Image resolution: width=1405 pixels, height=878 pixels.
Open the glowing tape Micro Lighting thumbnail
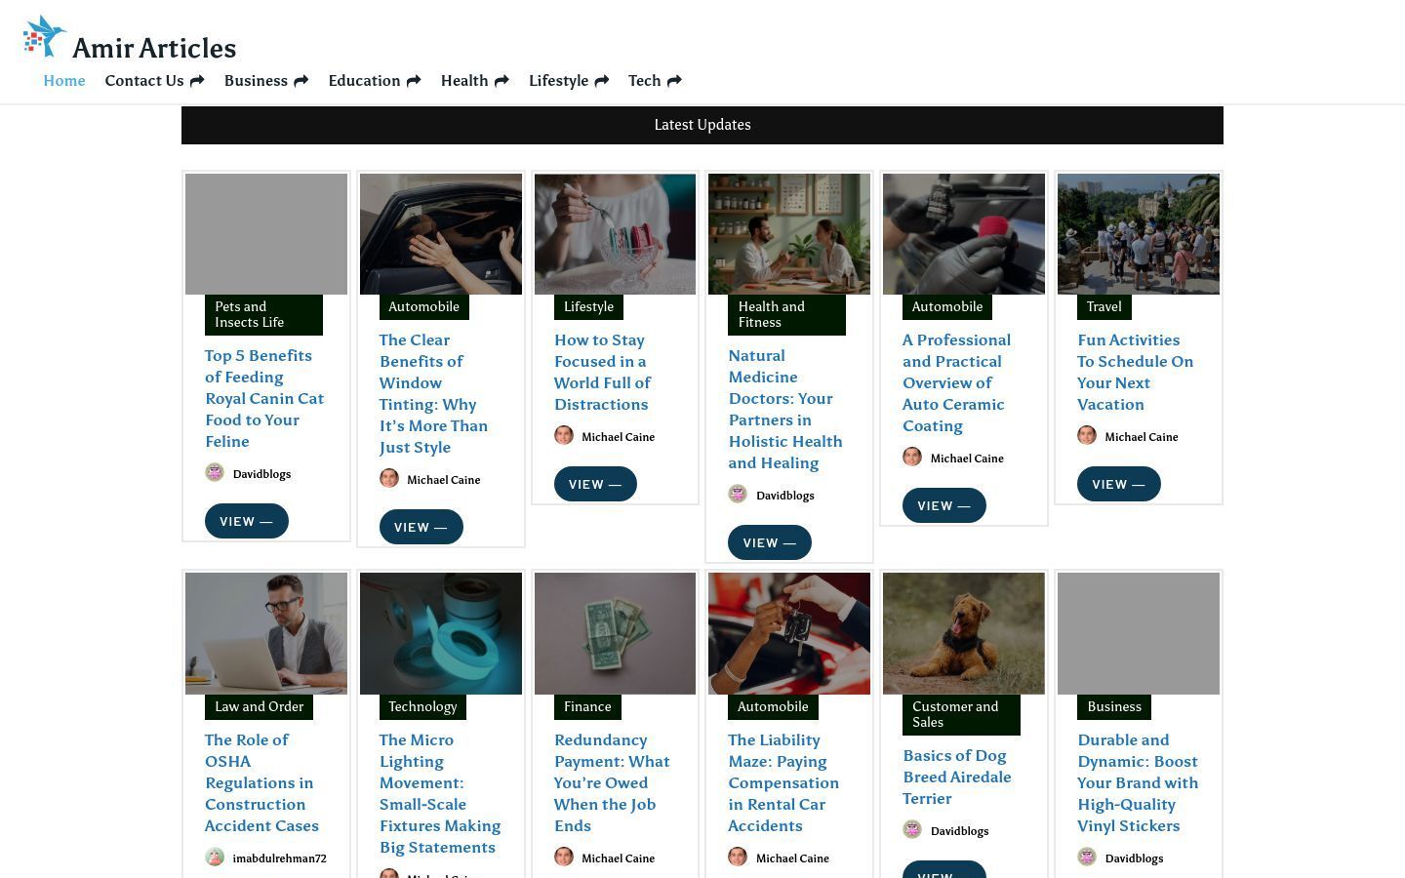pos(441,634)
